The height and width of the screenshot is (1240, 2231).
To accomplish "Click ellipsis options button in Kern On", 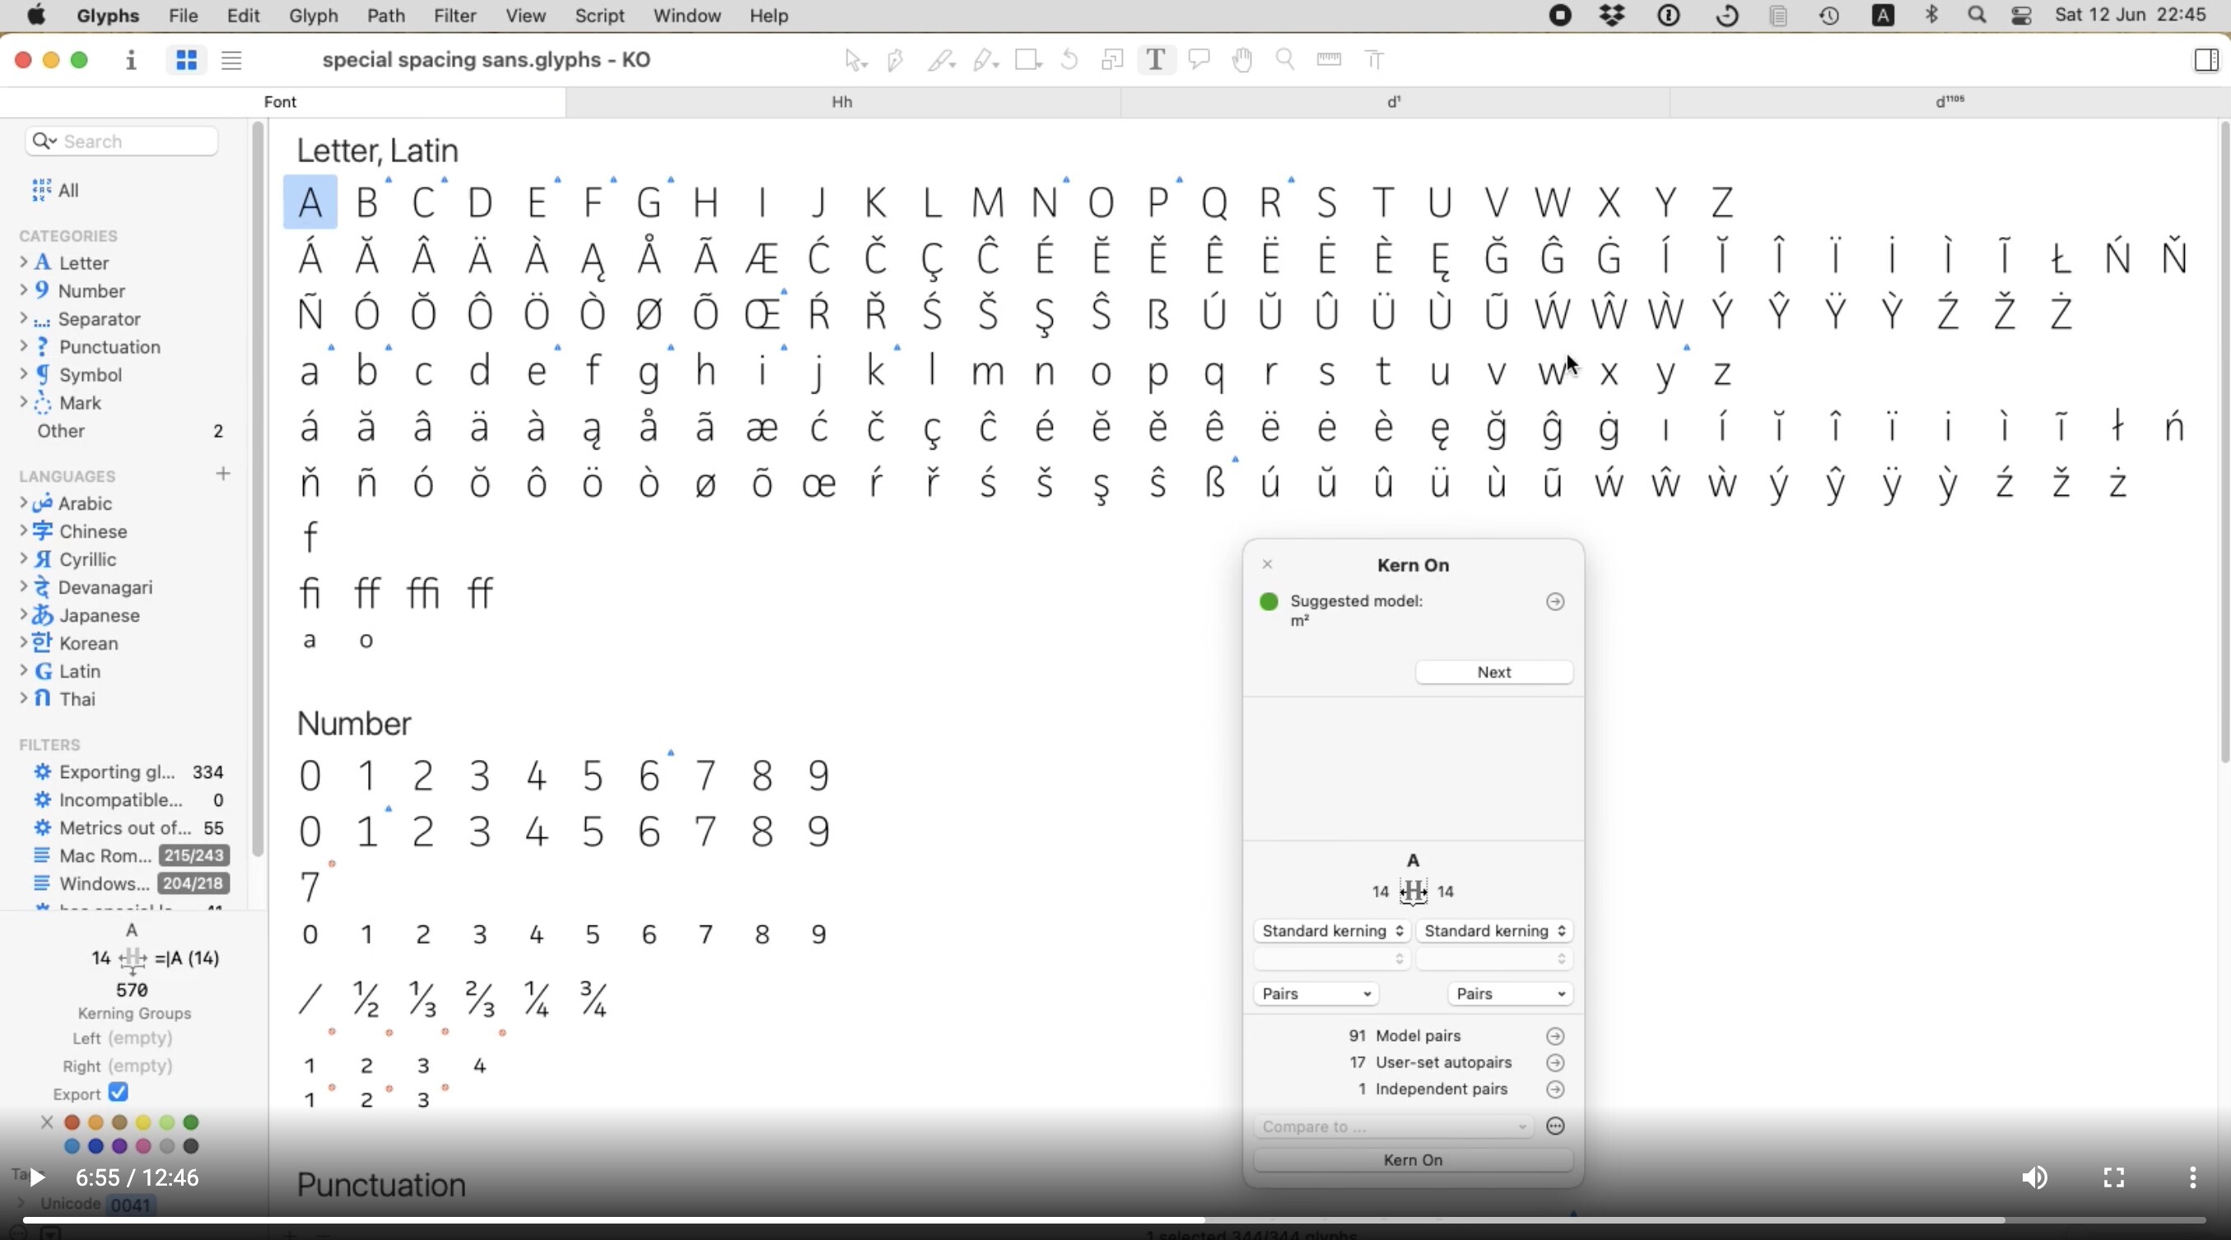I will 1555,1126.
